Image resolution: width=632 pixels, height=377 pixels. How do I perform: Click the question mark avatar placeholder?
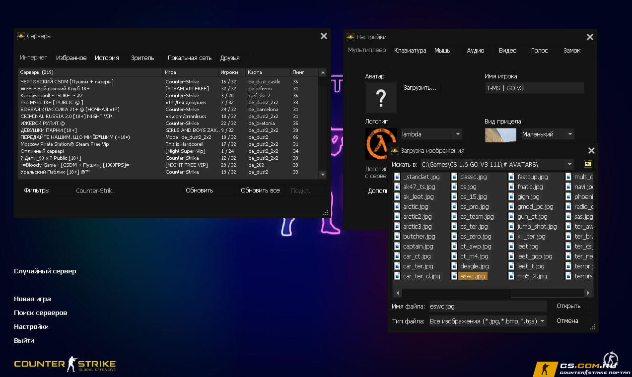pos(381,98)
